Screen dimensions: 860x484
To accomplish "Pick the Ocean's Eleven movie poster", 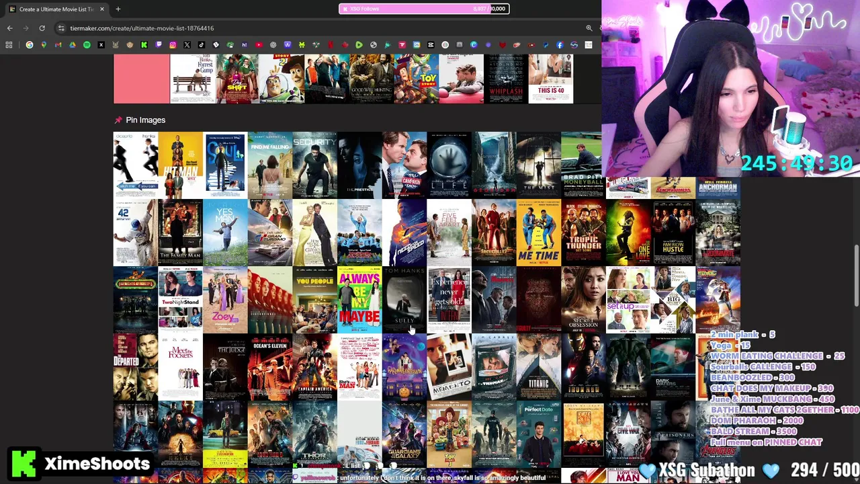I will tap(269, 367).
